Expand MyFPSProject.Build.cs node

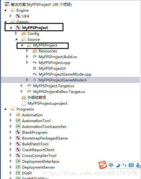coord(27,57)
